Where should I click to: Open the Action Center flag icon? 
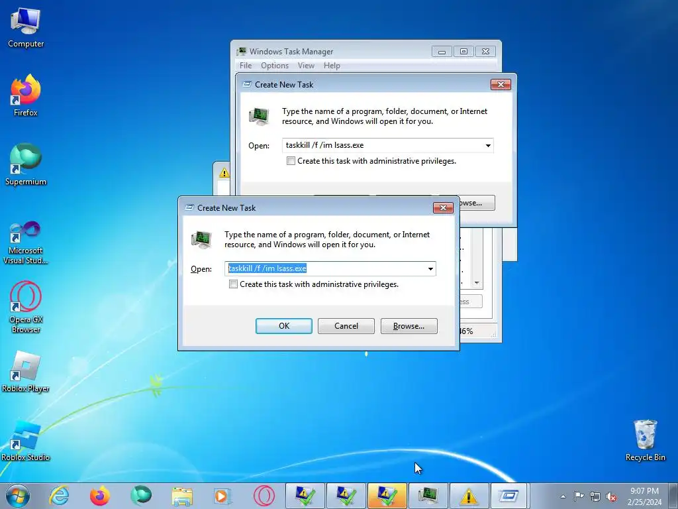coord(579,496)
